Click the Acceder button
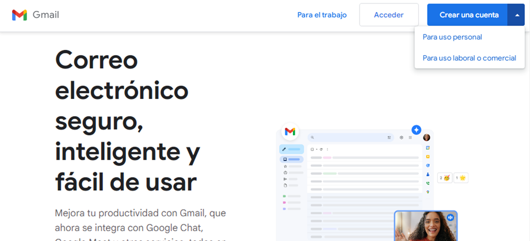The height and width of the screenshot is (241, 530). point(388,15)
